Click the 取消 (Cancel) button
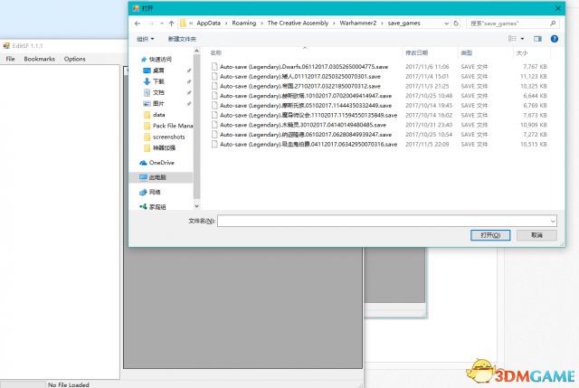579x388 pixels. coord(536,235)
